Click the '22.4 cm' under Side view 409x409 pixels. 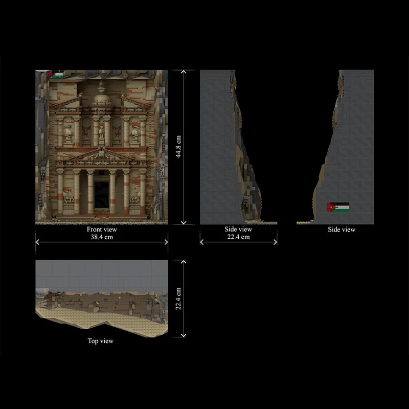(238, 237)
